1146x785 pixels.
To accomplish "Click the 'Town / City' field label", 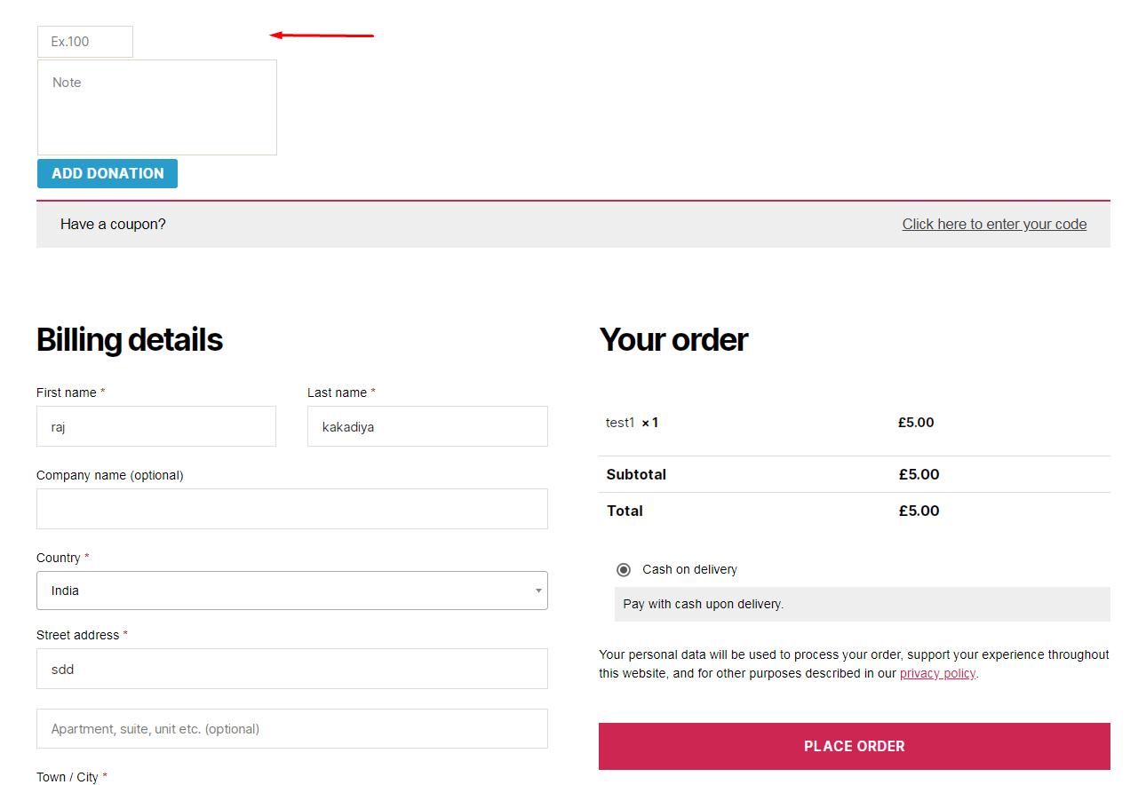I will (x=68, y=777).
